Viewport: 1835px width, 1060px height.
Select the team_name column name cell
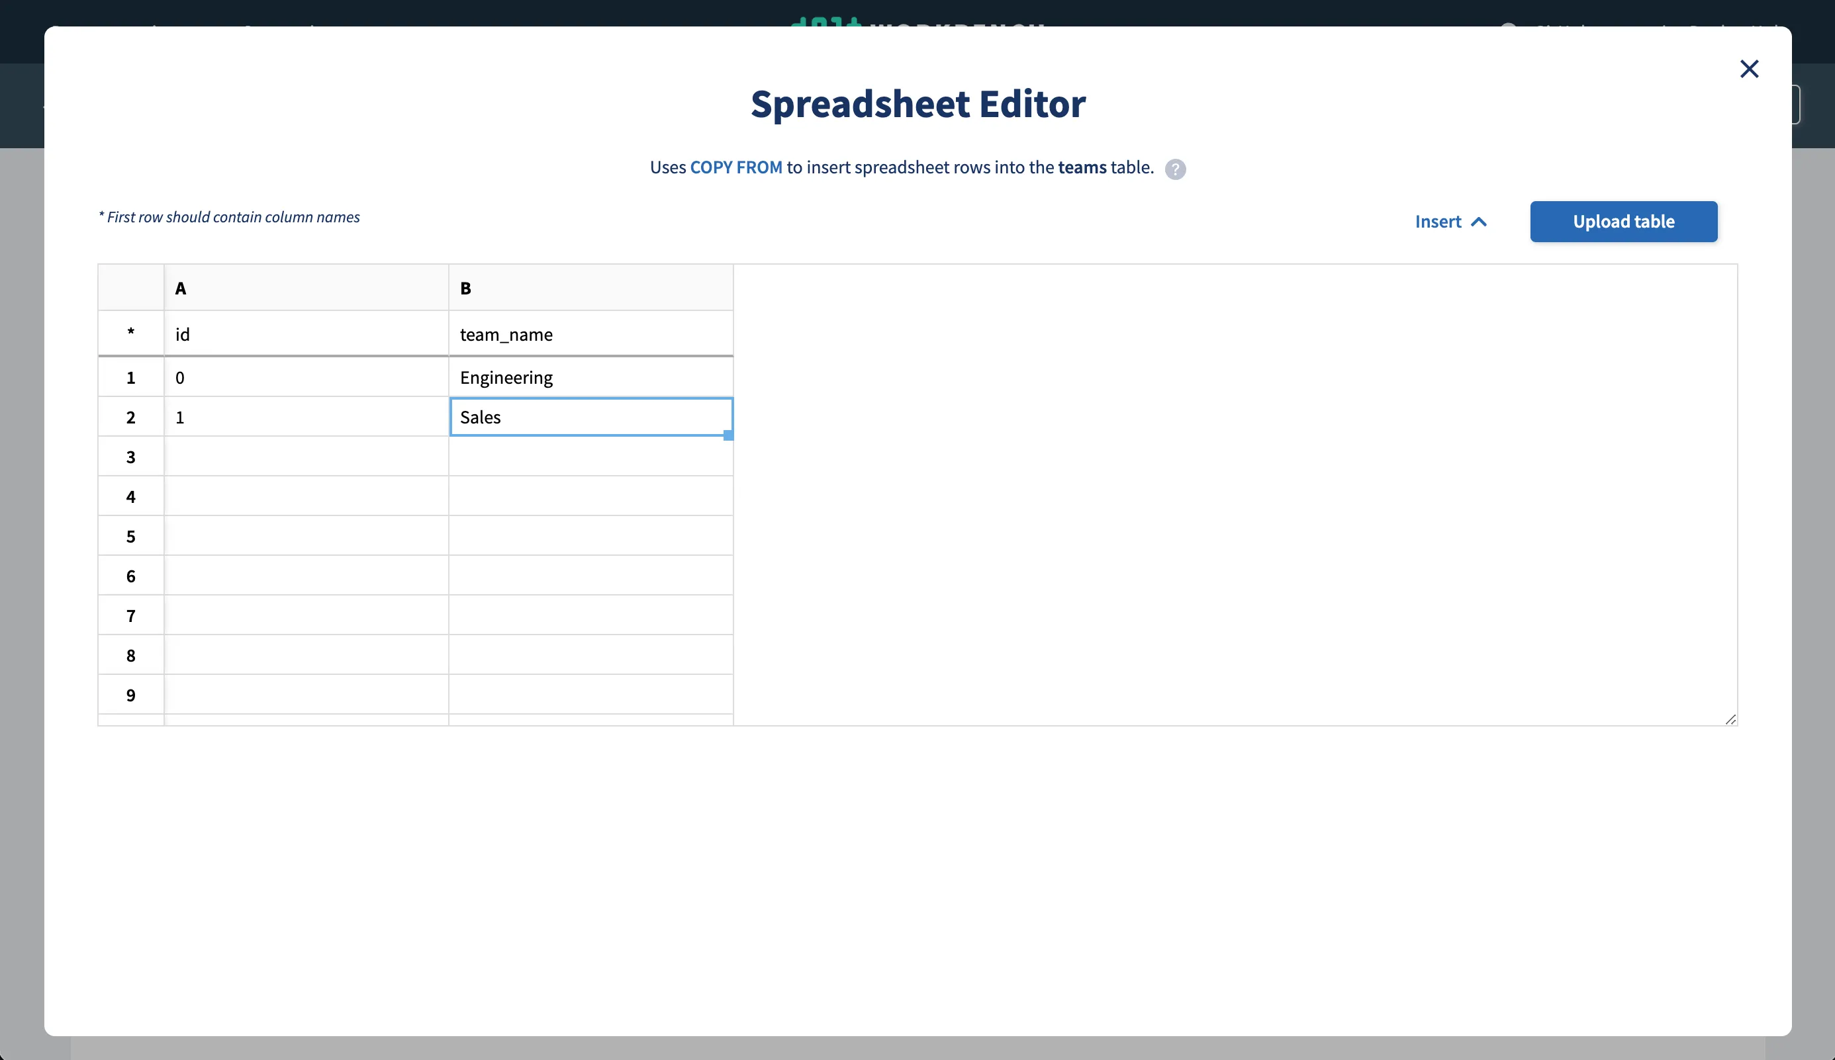click(590, 334)
